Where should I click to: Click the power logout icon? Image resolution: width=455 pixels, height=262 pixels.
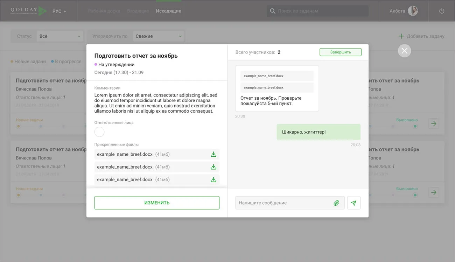[441, 11]
